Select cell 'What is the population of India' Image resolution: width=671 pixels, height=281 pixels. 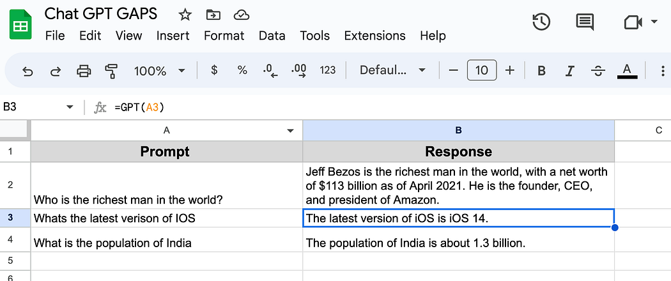coord(166,239)
